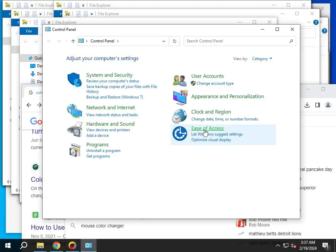The image size is (336, 252).
Task: Open the Hardware and Sound heading link
Action: 110,124
